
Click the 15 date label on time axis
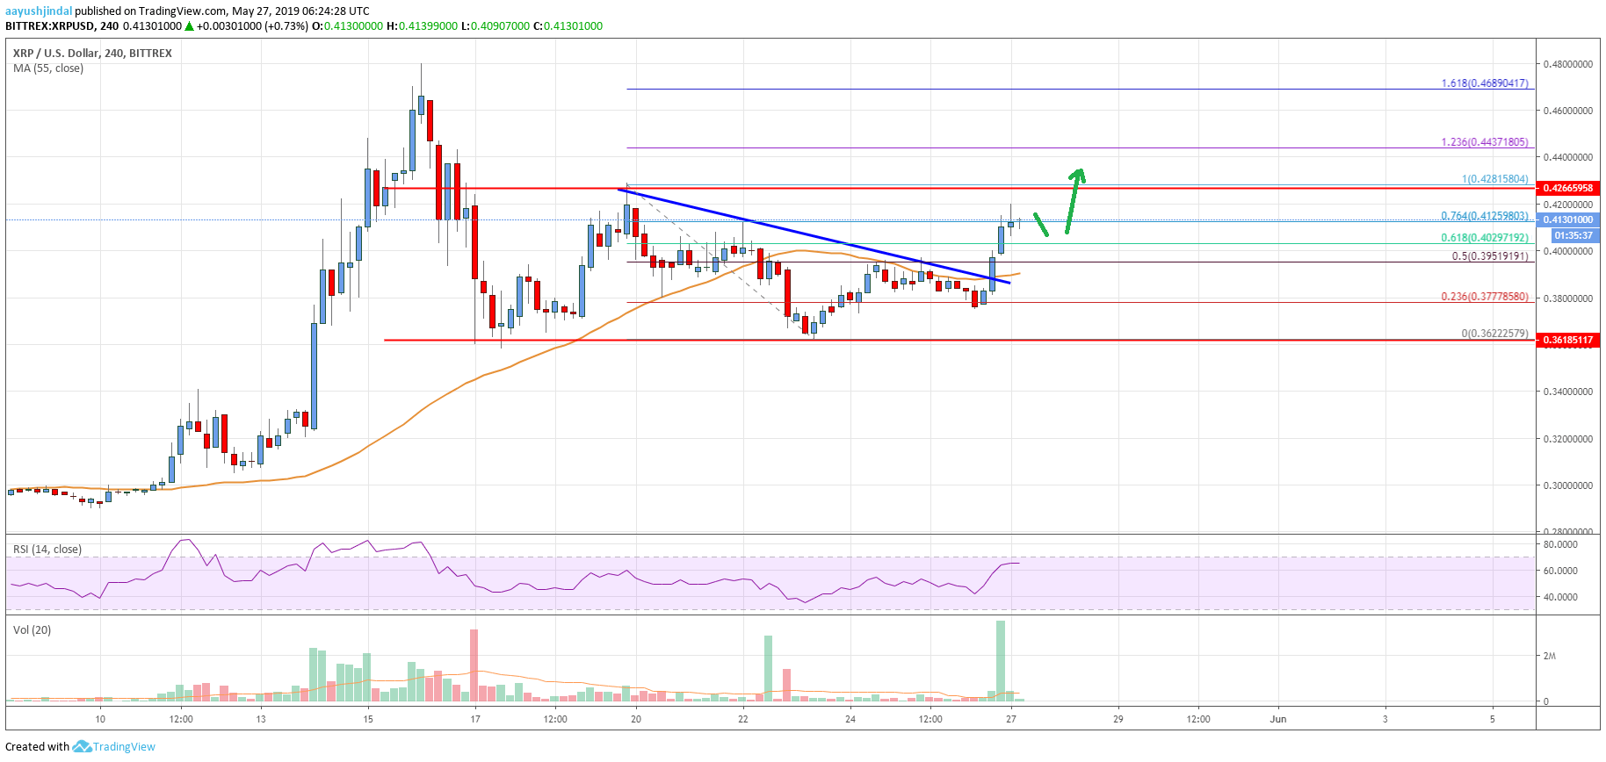click(x=368, y=719)
